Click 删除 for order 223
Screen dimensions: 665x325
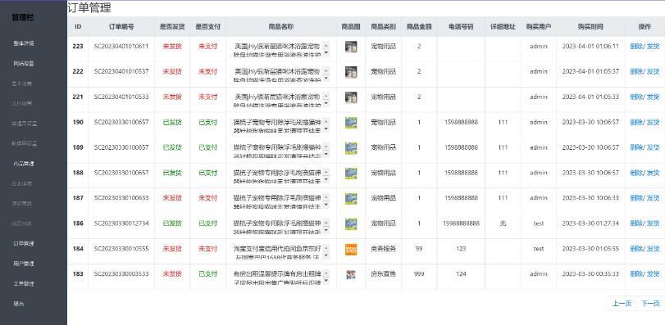636,47
